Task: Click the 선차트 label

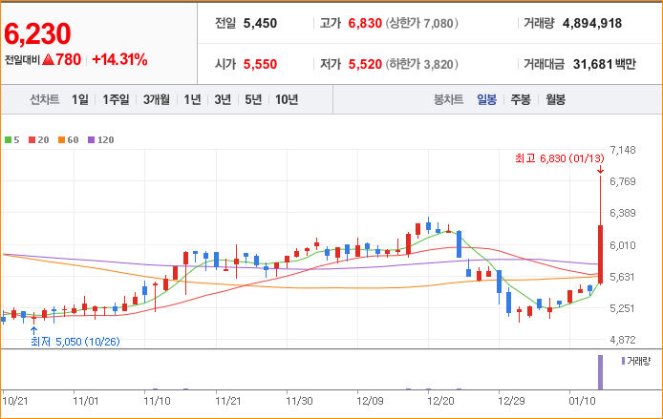Action: (x=44, y=99)
